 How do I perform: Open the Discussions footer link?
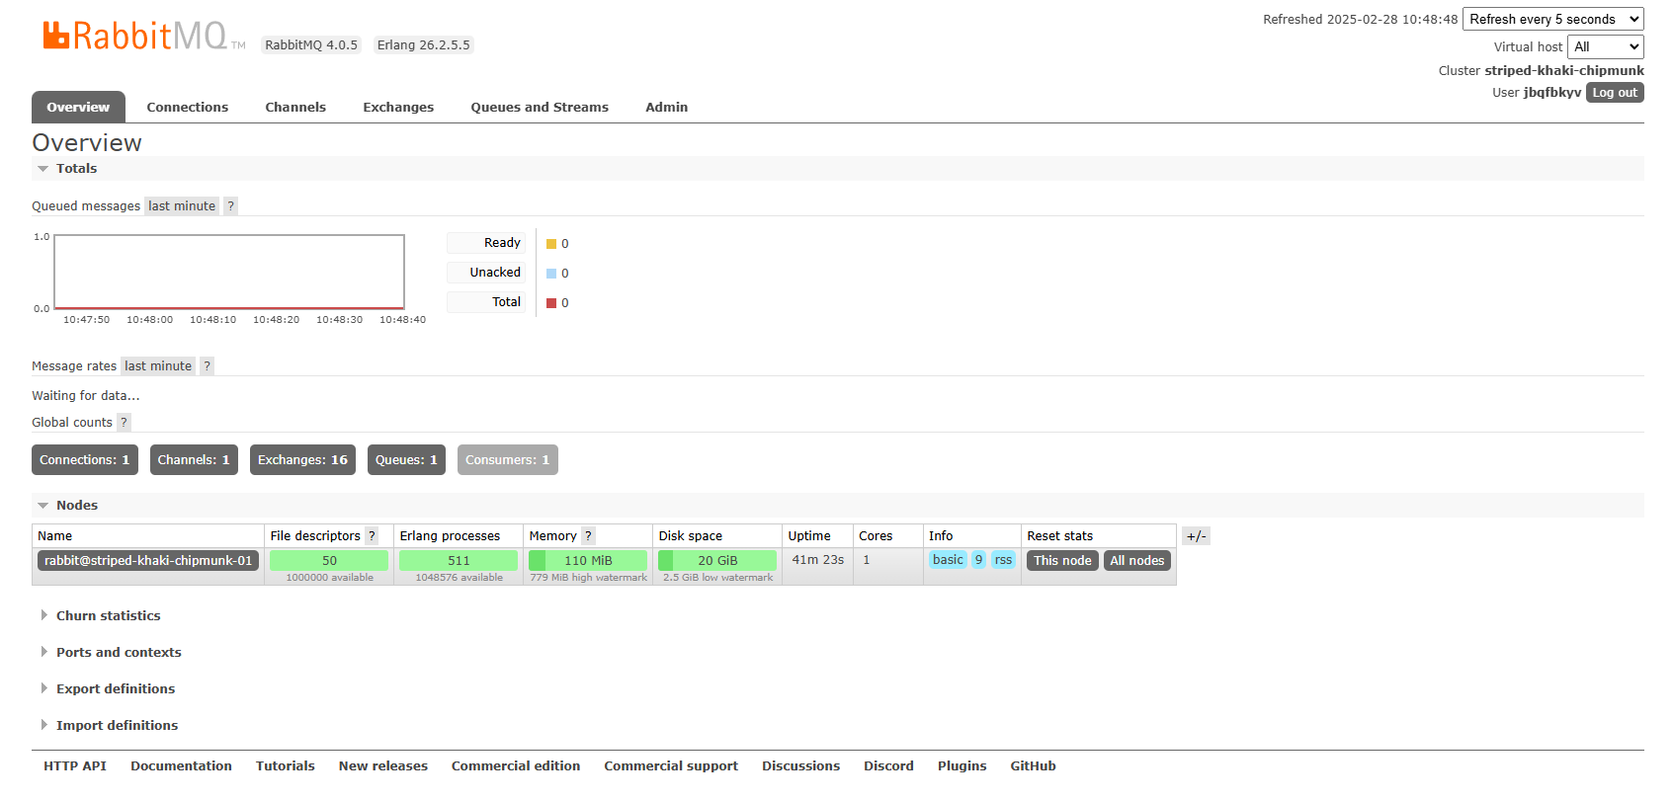click(800, 765)
